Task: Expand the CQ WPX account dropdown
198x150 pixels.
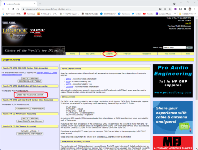Action: point(30,118)
